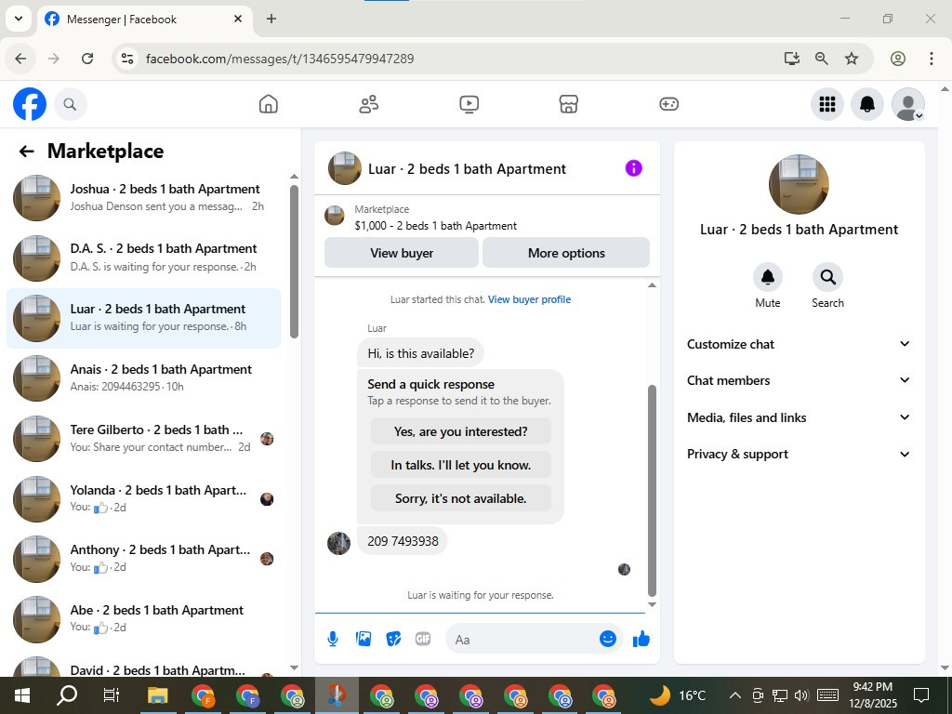This screenshot has width=952, height=714.
Task: Open conversation info purple icon
Action: 633,168
